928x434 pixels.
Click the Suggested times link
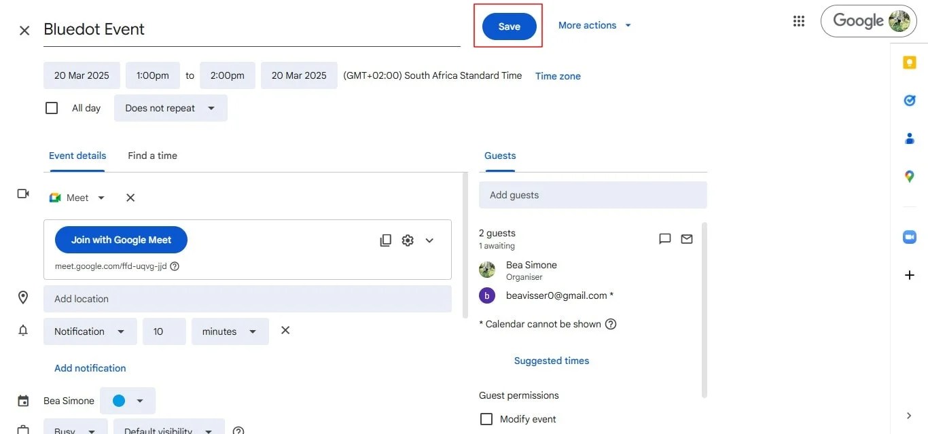552,361
